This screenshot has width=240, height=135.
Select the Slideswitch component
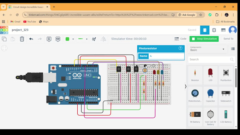tap(226, 96)
